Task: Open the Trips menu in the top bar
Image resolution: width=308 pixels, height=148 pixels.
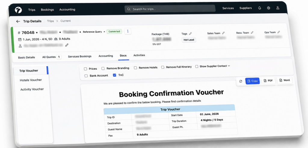Action: pyautogui.click(x=32, y=10)
